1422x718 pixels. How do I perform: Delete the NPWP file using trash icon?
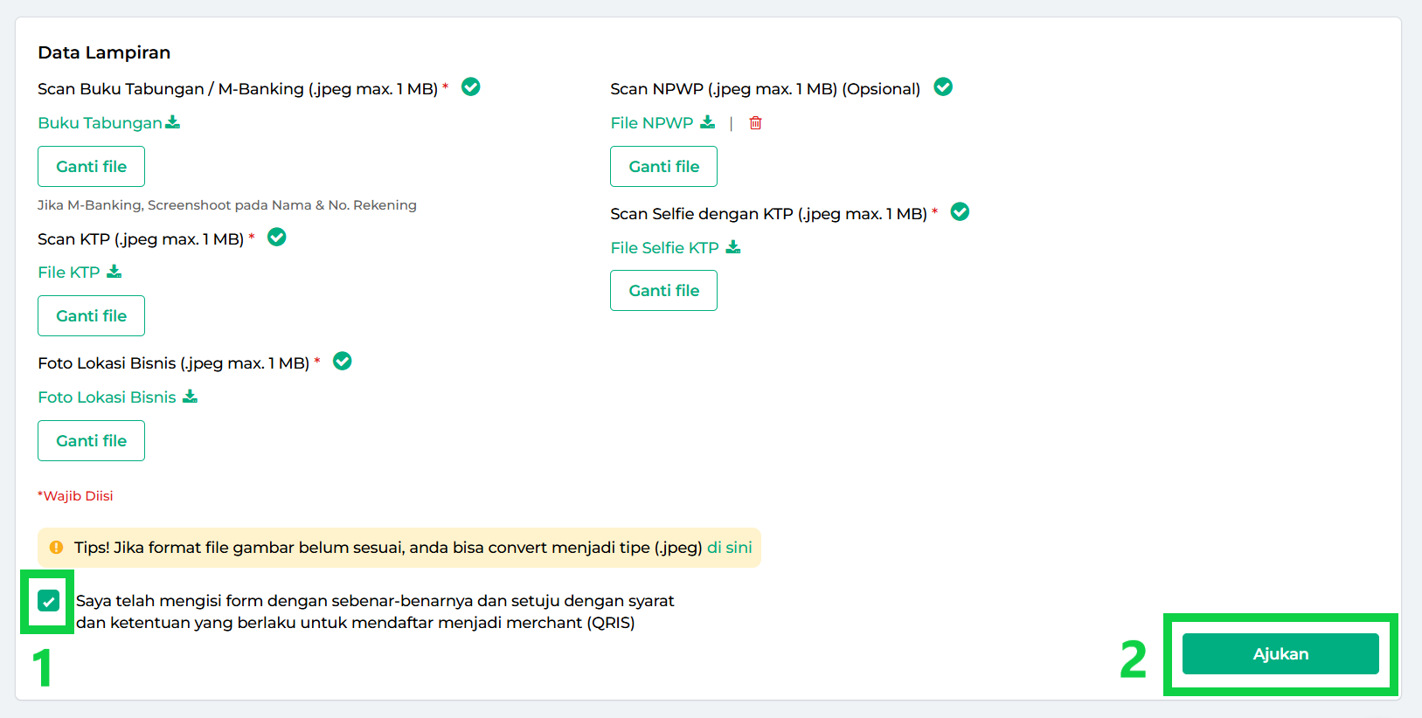tap(756, 123)
